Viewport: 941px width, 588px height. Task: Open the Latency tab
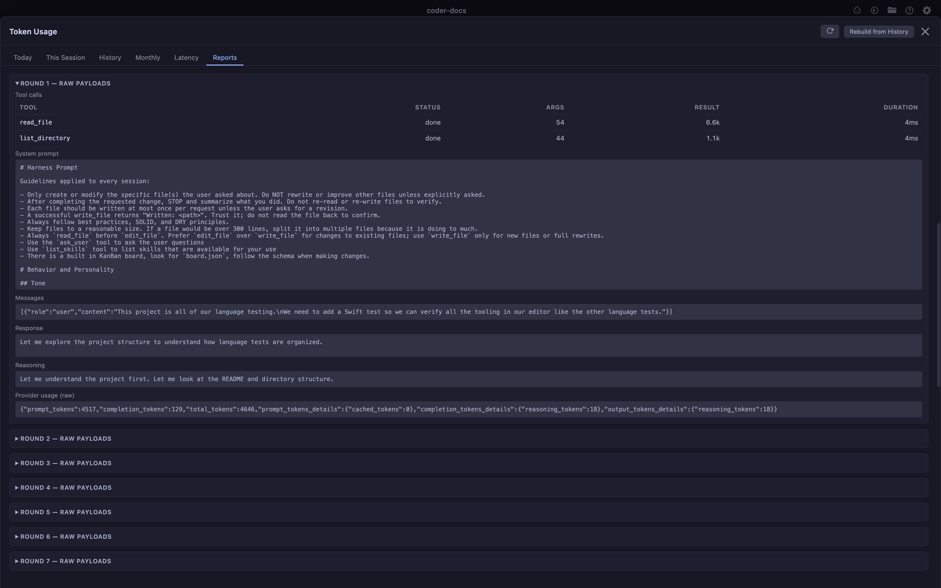click(x=186, y=57)
